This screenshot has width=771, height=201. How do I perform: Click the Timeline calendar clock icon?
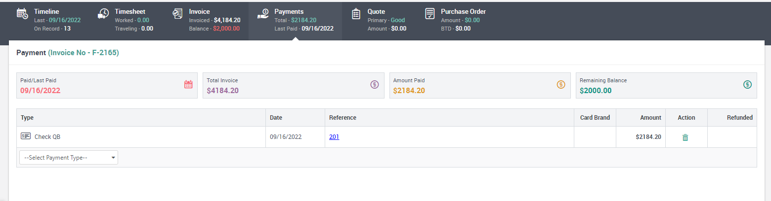point(22,14)
